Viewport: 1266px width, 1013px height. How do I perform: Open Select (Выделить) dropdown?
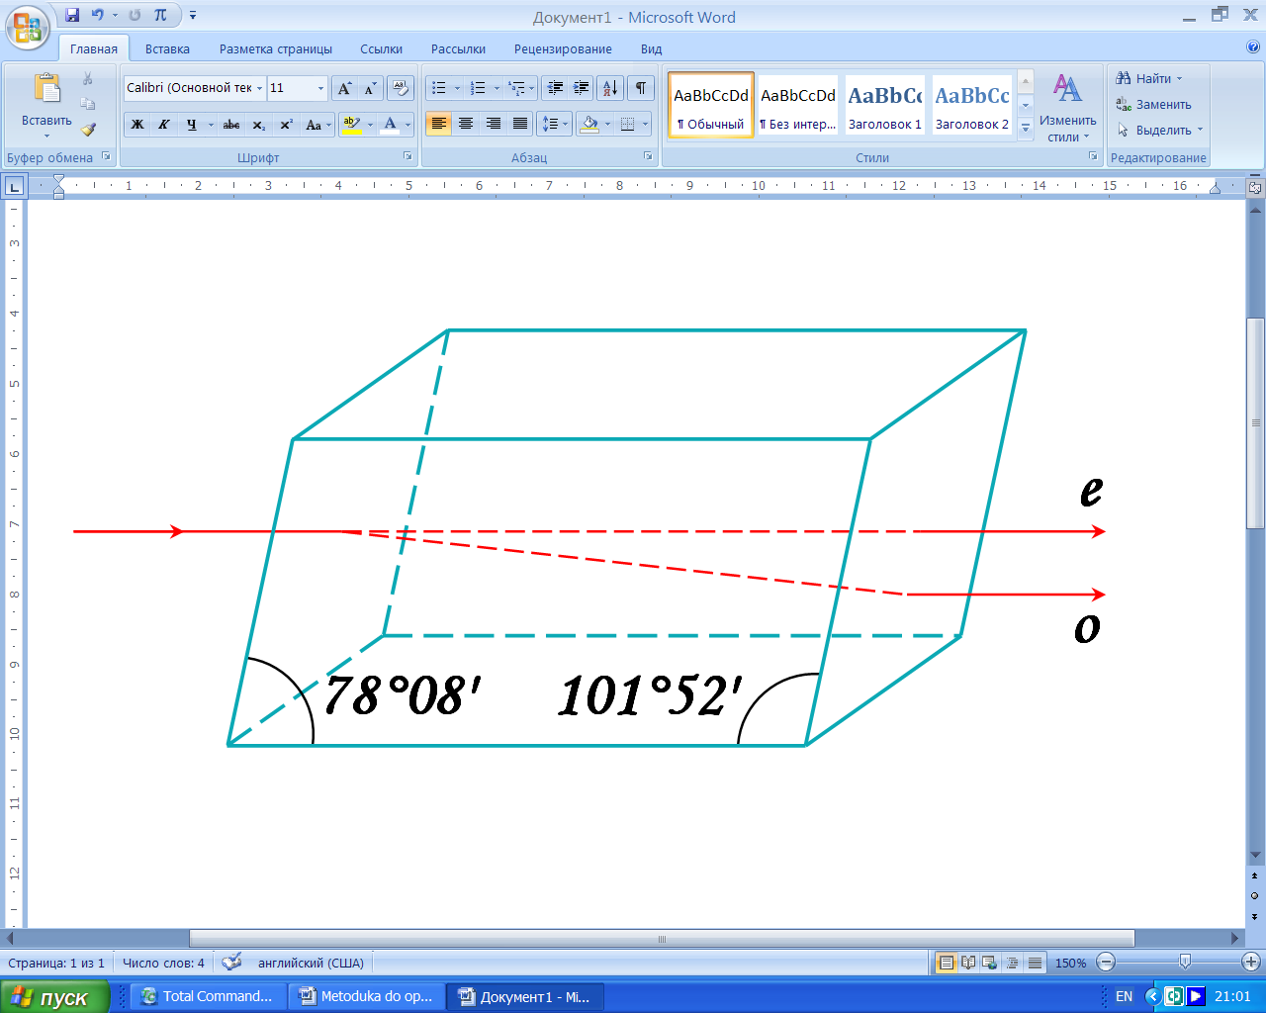[1160, 130]
